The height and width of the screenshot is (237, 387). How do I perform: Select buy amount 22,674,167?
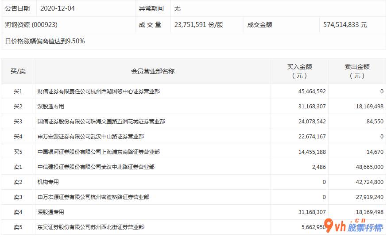pos(312,137)
